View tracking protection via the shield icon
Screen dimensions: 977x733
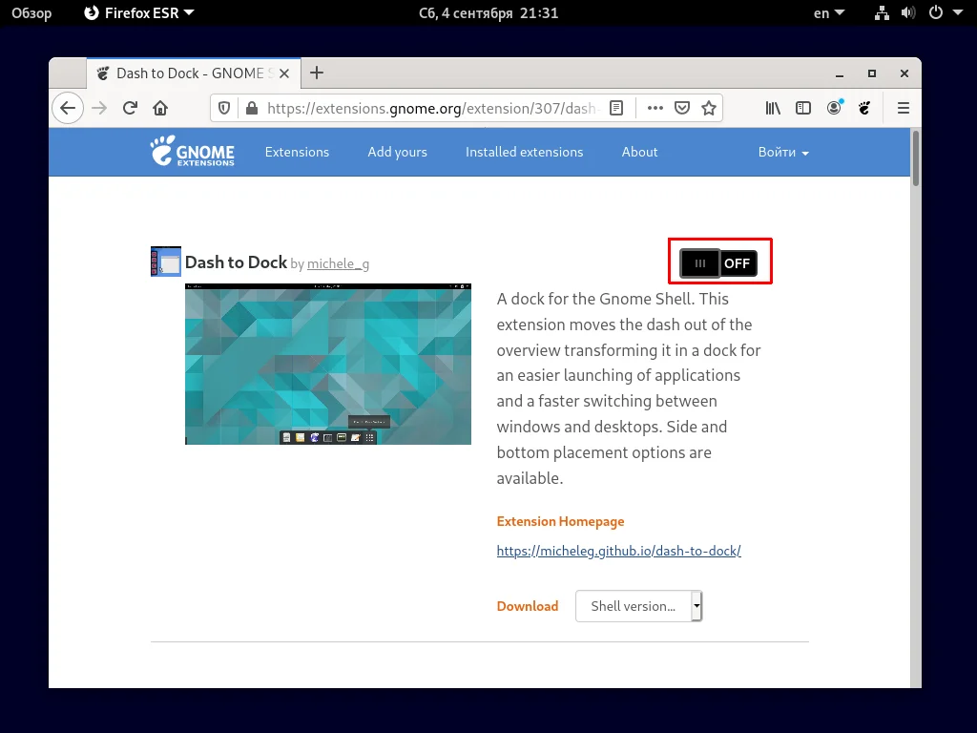[x=223, y=108]
